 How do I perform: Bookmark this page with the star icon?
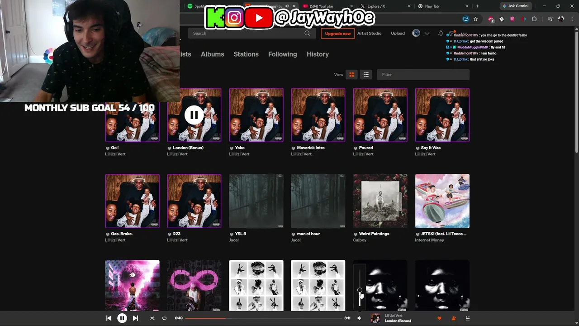475,19
